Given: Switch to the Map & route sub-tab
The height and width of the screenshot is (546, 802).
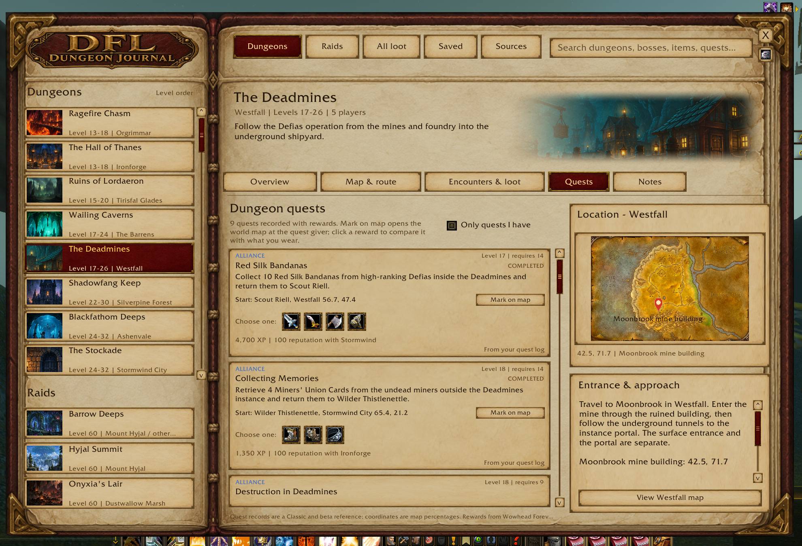Looking at the screenshot, I should (371, 182).
